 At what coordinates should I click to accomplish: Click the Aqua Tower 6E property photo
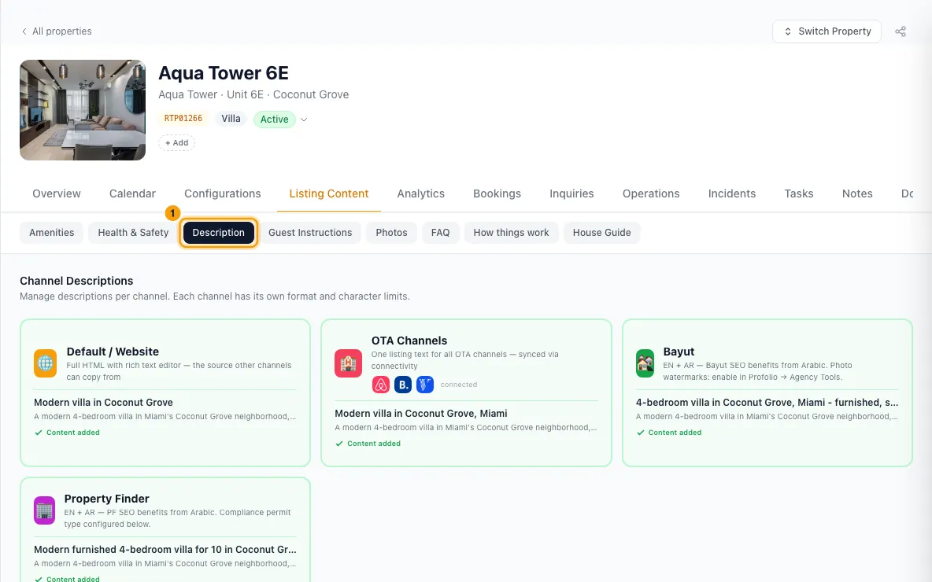click(x=83, y=110)
